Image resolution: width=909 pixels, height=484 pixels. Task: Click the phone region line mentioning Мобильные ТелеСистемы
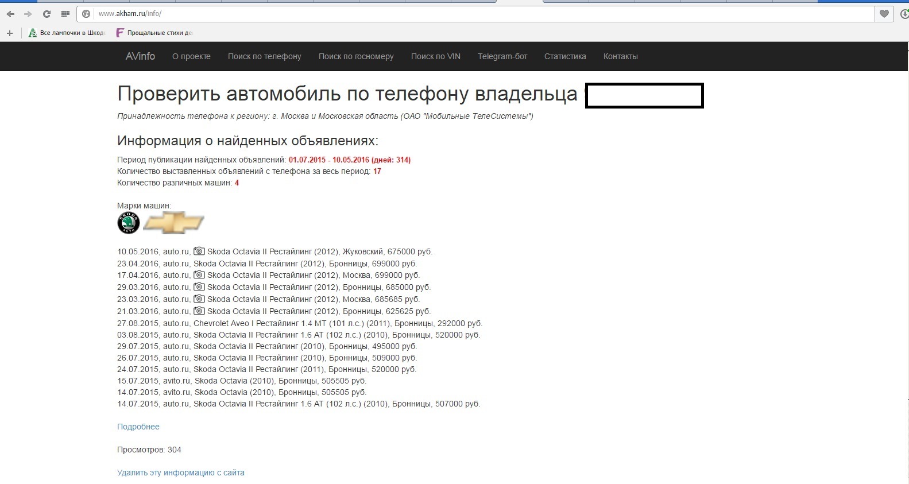pyautogui.click(x=325, y=116)
